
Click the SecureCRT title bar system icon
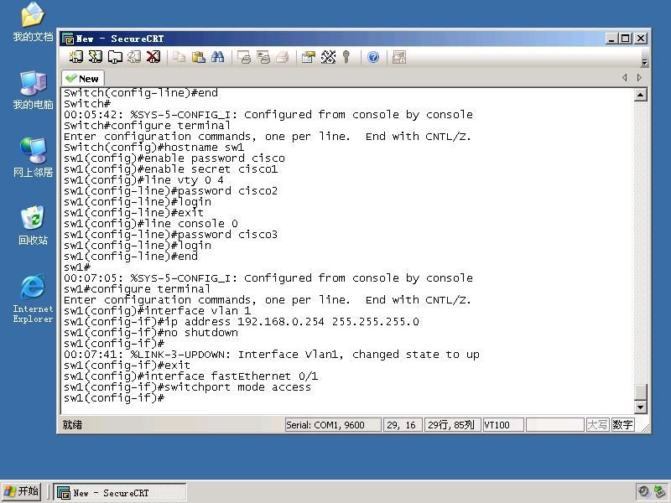point(68,39)
